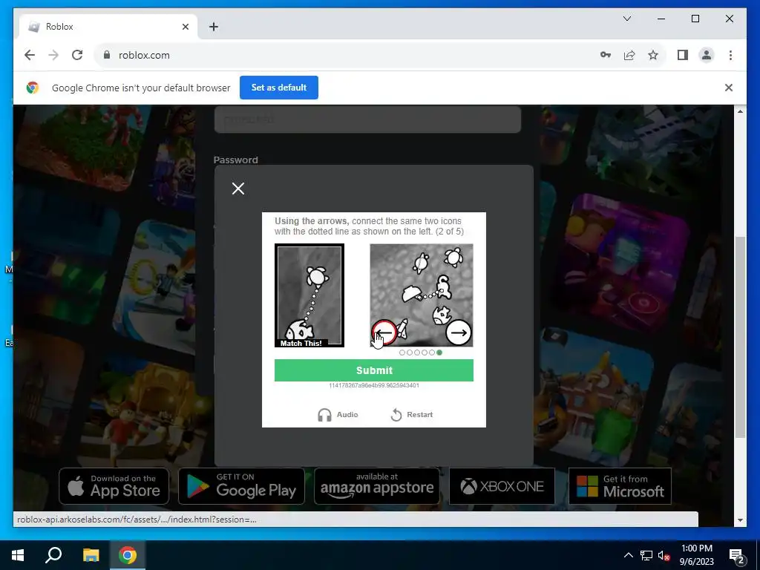This screenshot has width=760, height=570.
Task: Click the Chrome taskbar icon
Action: [128, 555]
